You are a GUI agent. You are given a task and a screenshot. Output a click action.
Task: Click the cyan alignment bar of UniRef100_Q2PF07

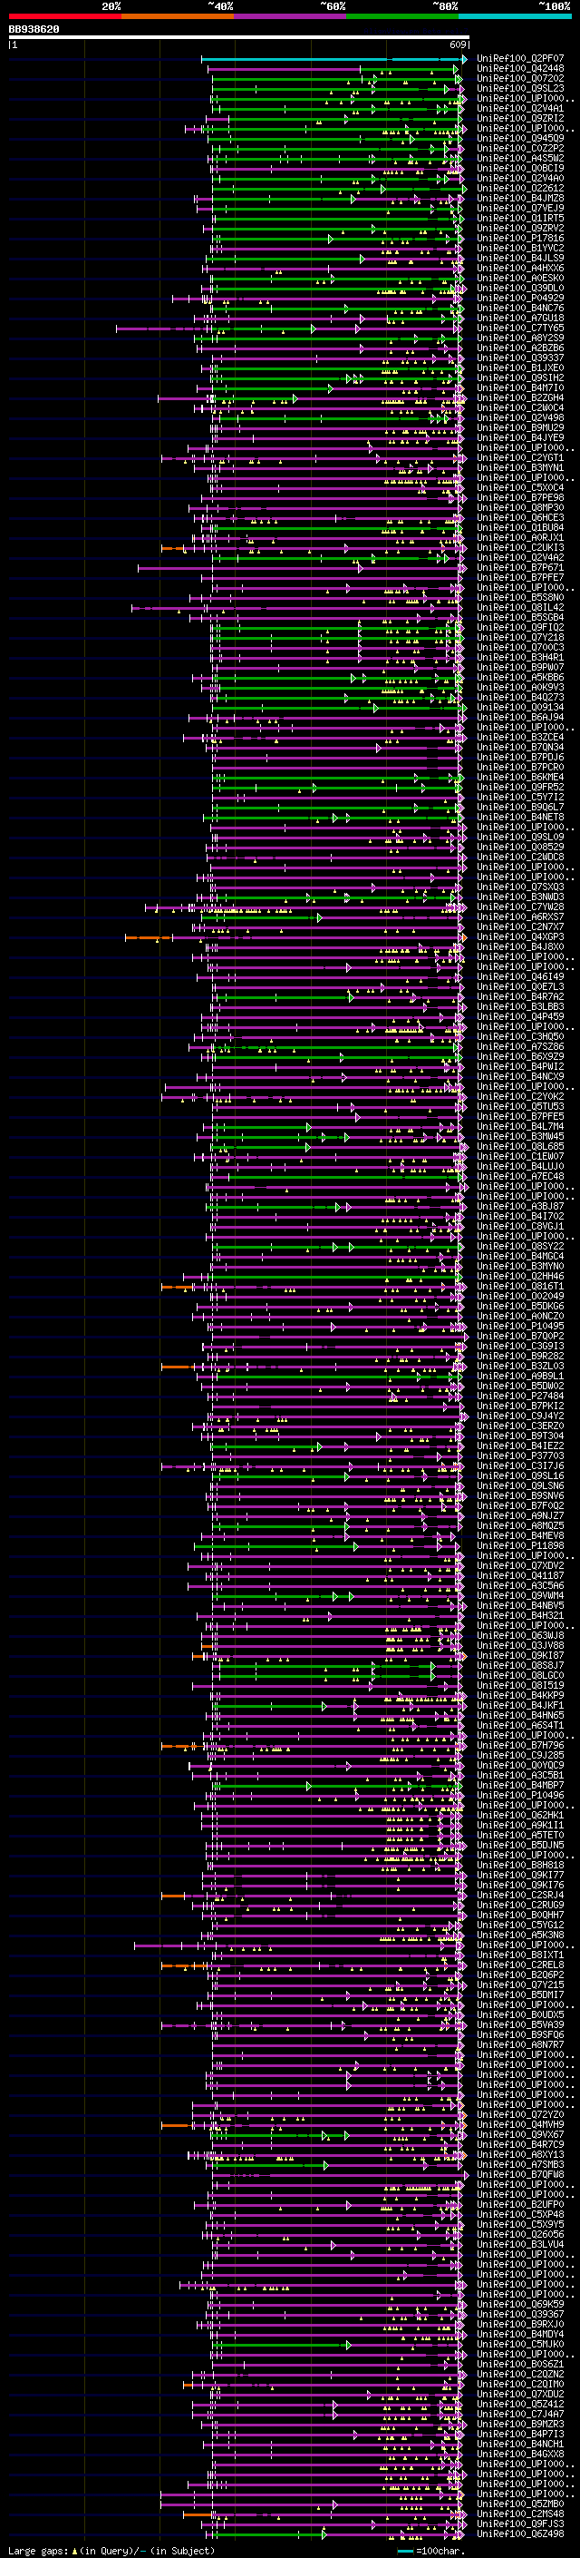point(334,60)
